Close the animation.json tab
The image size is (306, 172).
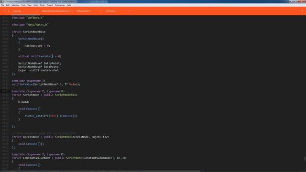(x=72, y=11)
